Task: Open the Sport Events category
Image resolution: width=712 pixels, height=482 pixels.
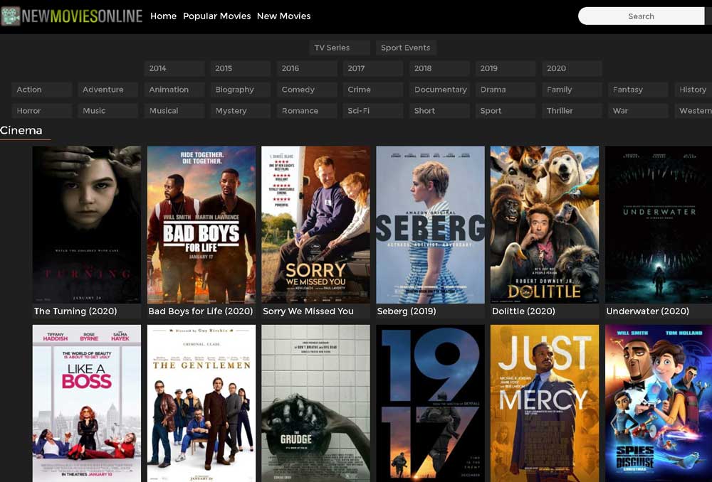Action: (406, 48)
